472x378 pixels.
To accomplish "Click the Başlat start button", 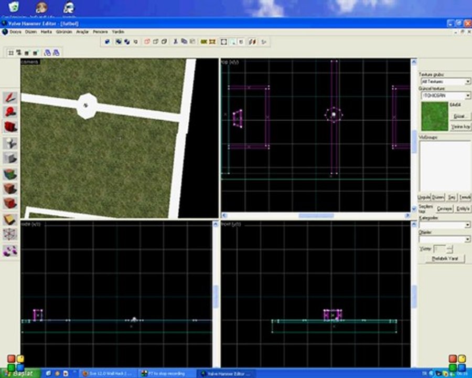I will [20, 373].
